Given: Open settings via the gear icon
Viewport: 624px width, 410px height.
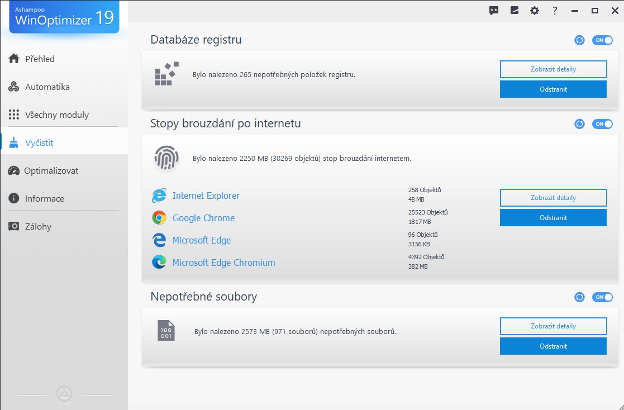Looking at the screenshot, I should [535, 11].
